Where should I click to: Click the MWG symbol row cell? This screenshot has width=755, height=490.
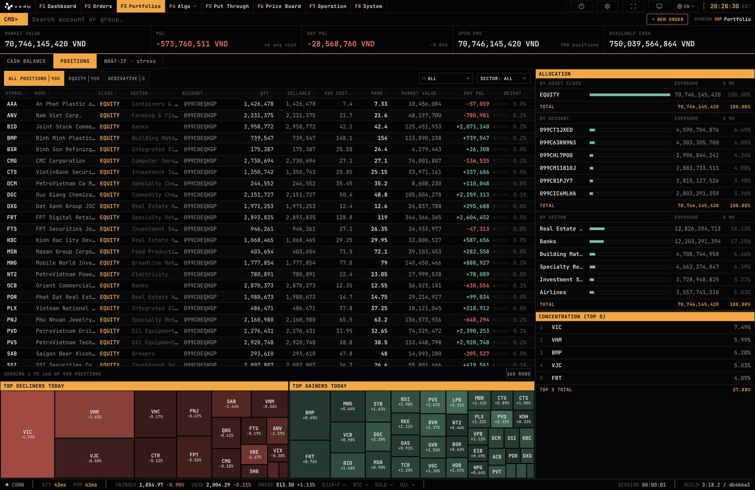click(x=12, y=263)
